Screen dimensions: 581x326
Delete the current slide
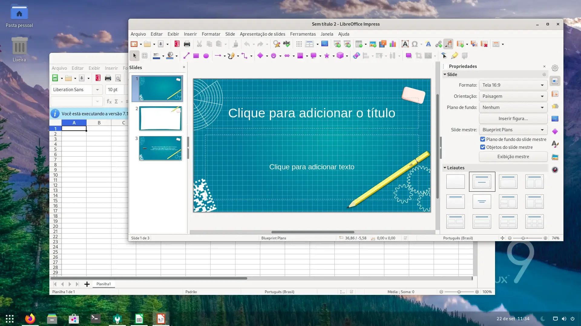click(x=484, y=44)
